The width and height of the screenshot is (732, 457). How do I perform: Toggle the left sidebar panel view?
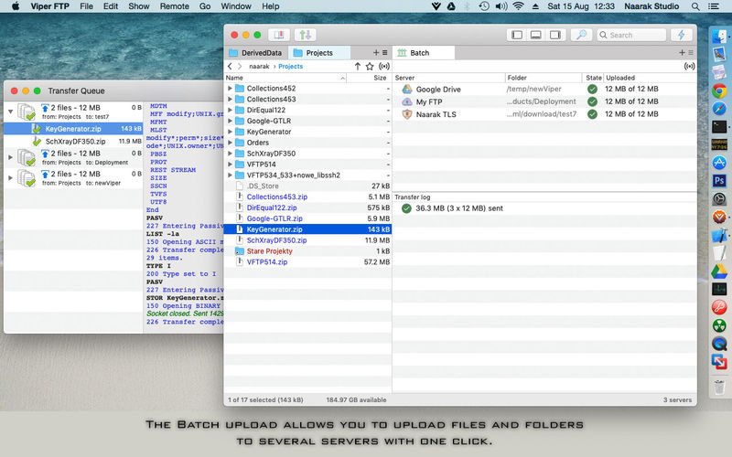(x=517, y=35)
